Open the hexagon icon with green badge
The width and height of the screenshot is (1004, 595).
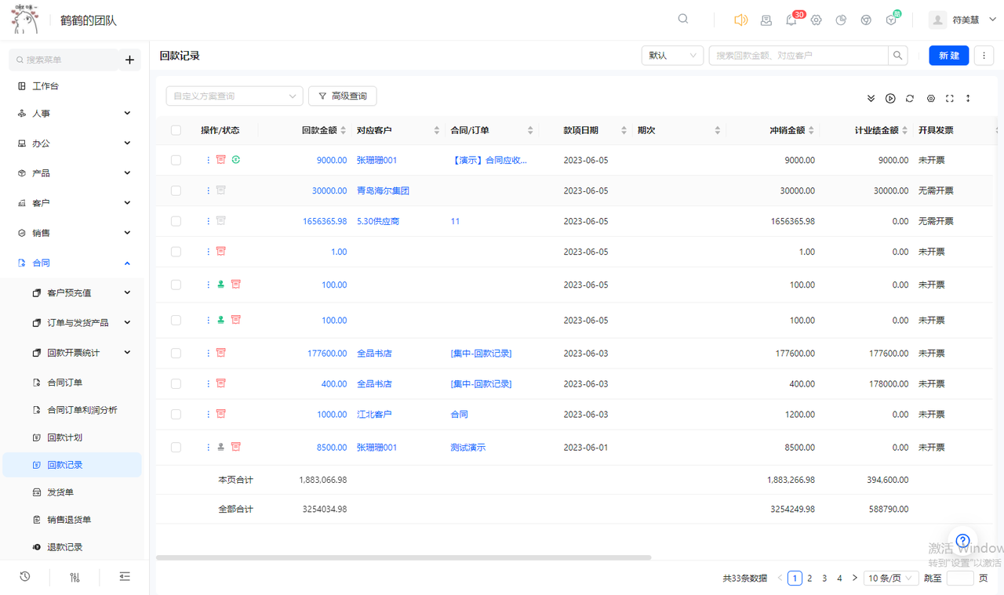(891, 20)
